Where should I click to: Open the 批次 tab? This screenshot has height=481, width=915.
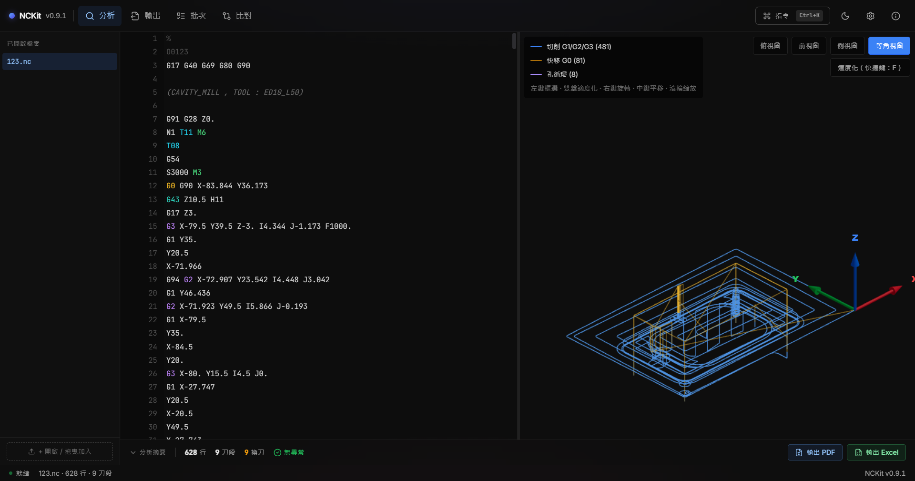[x=191, y=16]
